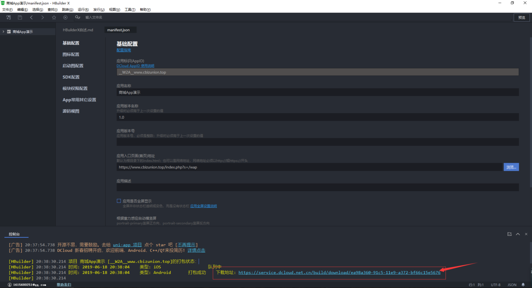
Task: Open the 工具(T) menu
Action: click(x=130, y=9)
